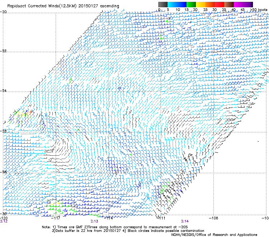Click the magenta 40-45 knots legend swatch
Screen dimensions: 269x237
coord(238,4)
